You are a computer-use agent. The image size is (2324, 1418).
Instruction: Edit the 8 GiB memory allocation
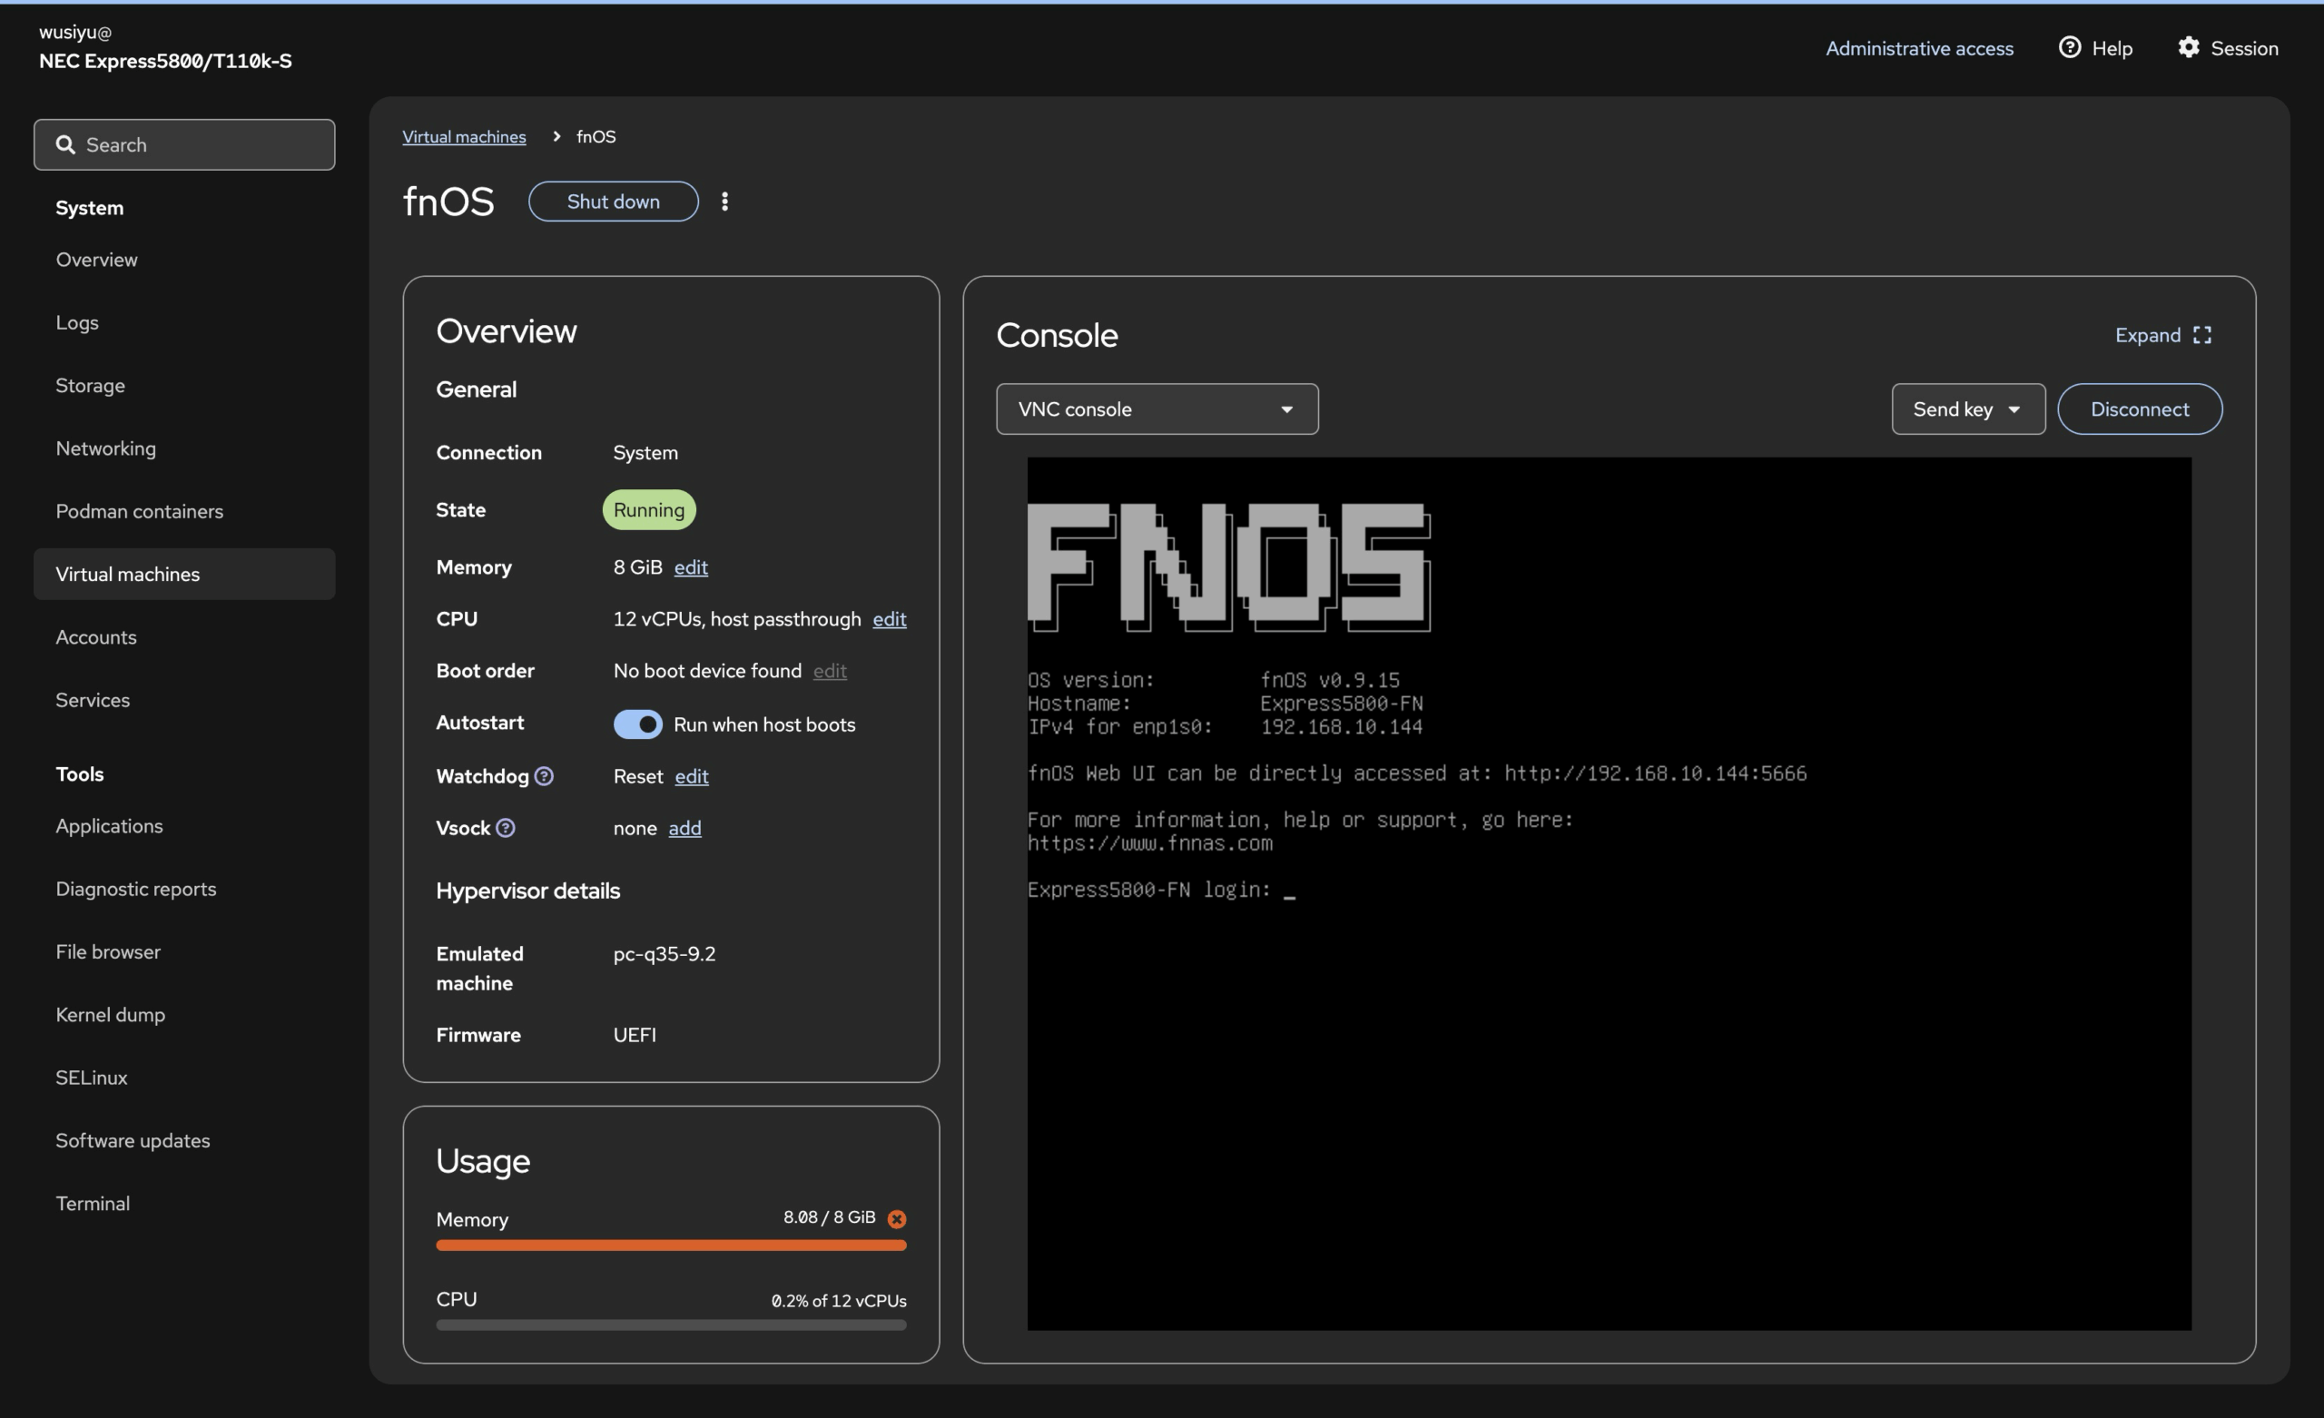pyautogui.click(x=692, y=567)
